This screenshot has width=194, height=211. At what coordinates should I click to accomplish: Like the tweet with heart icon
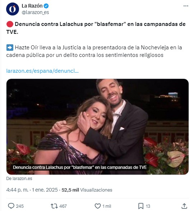(x=98, y=206)
